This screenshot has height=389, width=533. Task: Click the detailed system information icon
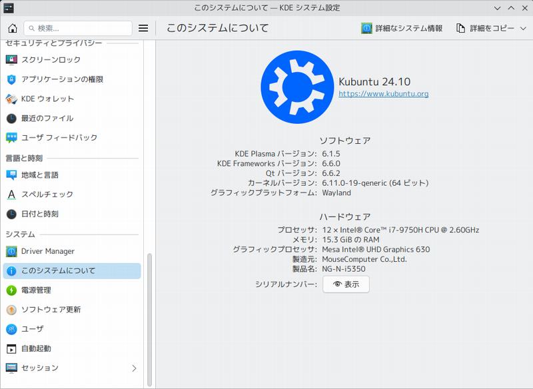366,28
